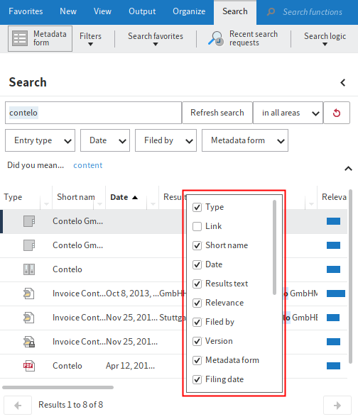
Task: Check the Link column checkbox
Action: [197, 226]
